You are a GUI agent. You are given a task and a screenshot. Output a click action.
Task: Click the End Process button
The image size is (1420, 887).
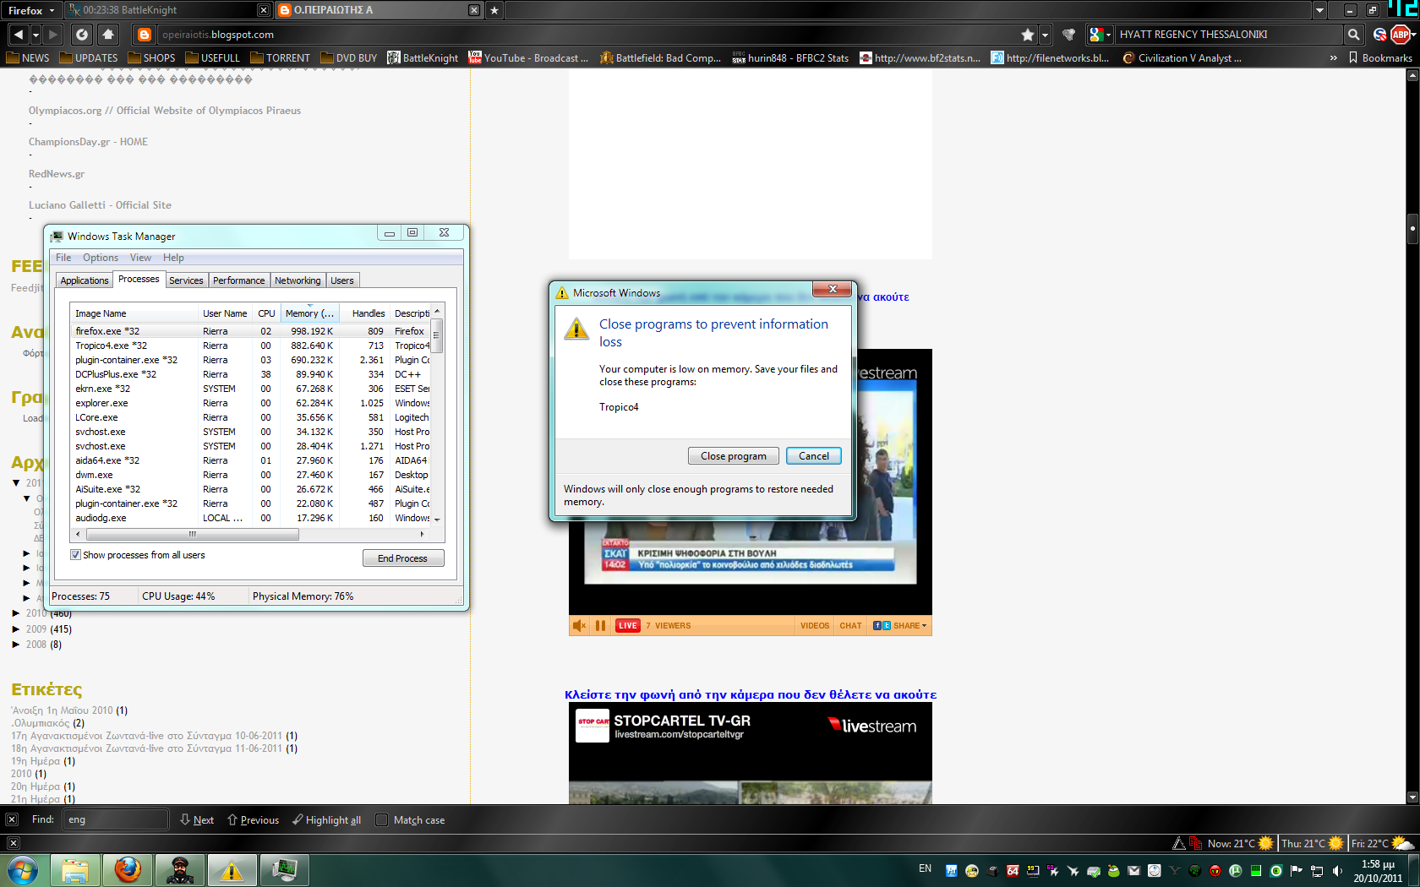pos(403,558)
